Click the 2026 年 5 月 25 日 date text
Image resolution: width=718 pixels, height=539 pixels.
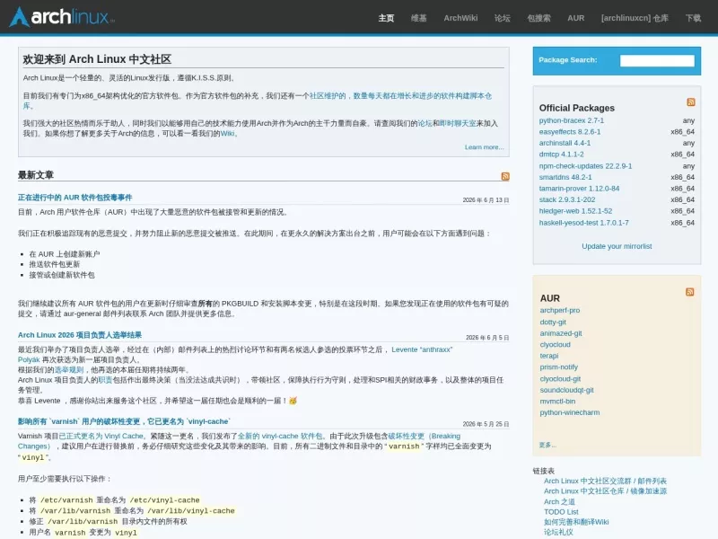coord(486,424)
